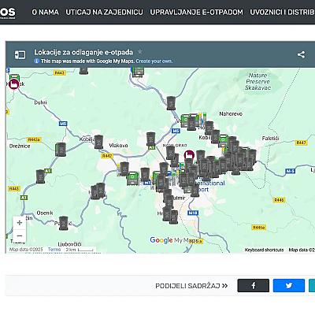Click the ZEOS logo in header
The height and width of the screenshot is (315, 315).
click(8, 13)
